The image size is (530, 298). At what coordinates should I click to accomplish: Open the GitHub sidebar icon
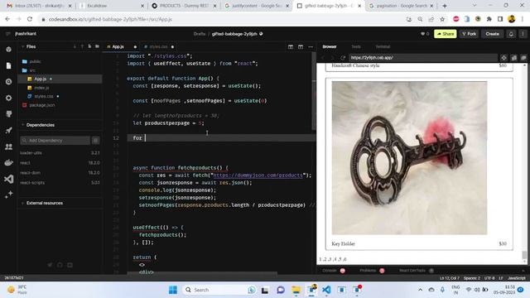tap(9, 114)
